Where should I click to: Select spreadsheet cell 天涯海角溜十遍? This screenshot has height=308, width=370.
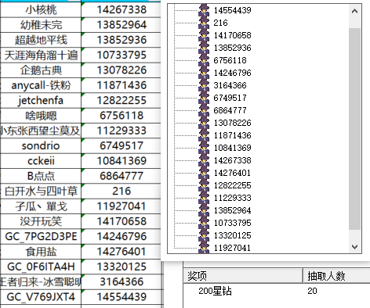coord(41,55)
